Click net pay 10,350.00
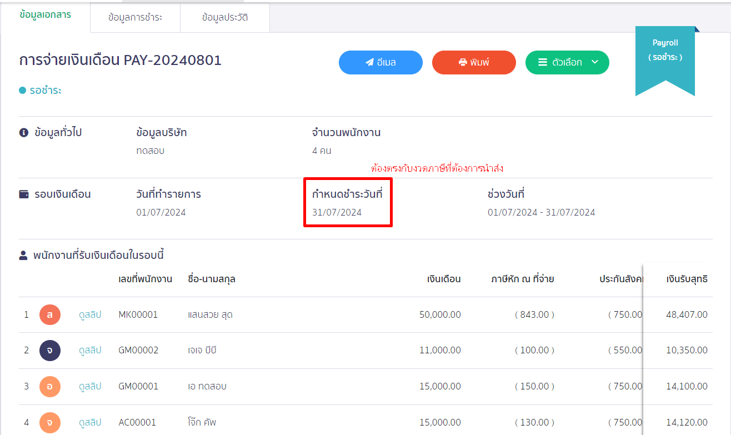 point(687,350)
